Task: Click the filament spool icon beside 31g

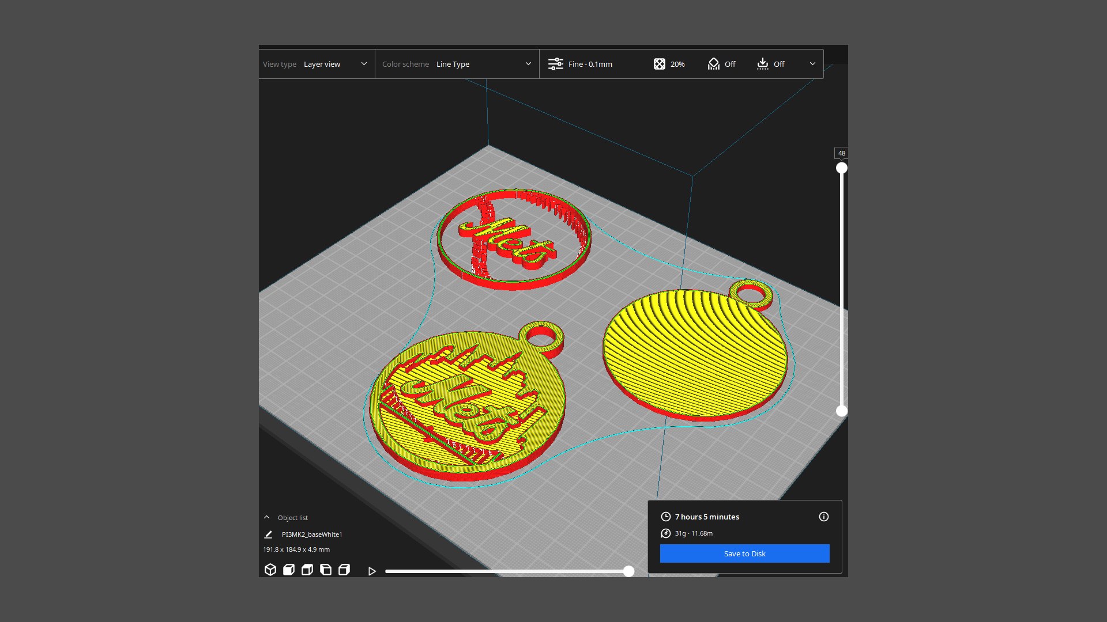Action: click(666, 533)
